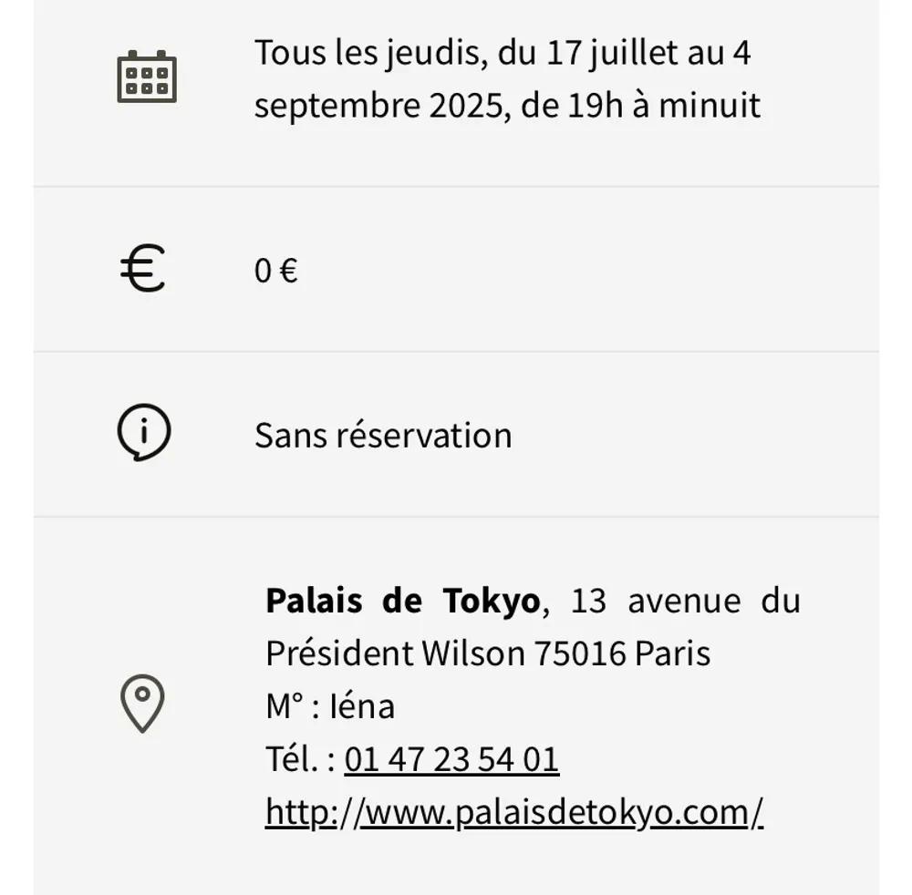Click the "13 avenue du" address text

coord(685,601)
